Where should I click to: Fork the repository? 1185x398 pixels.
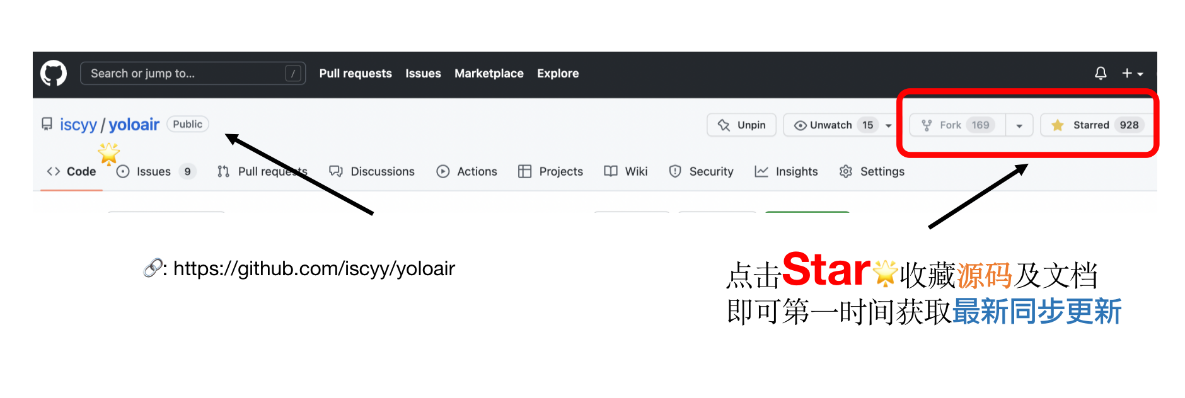tap(957, 125)
